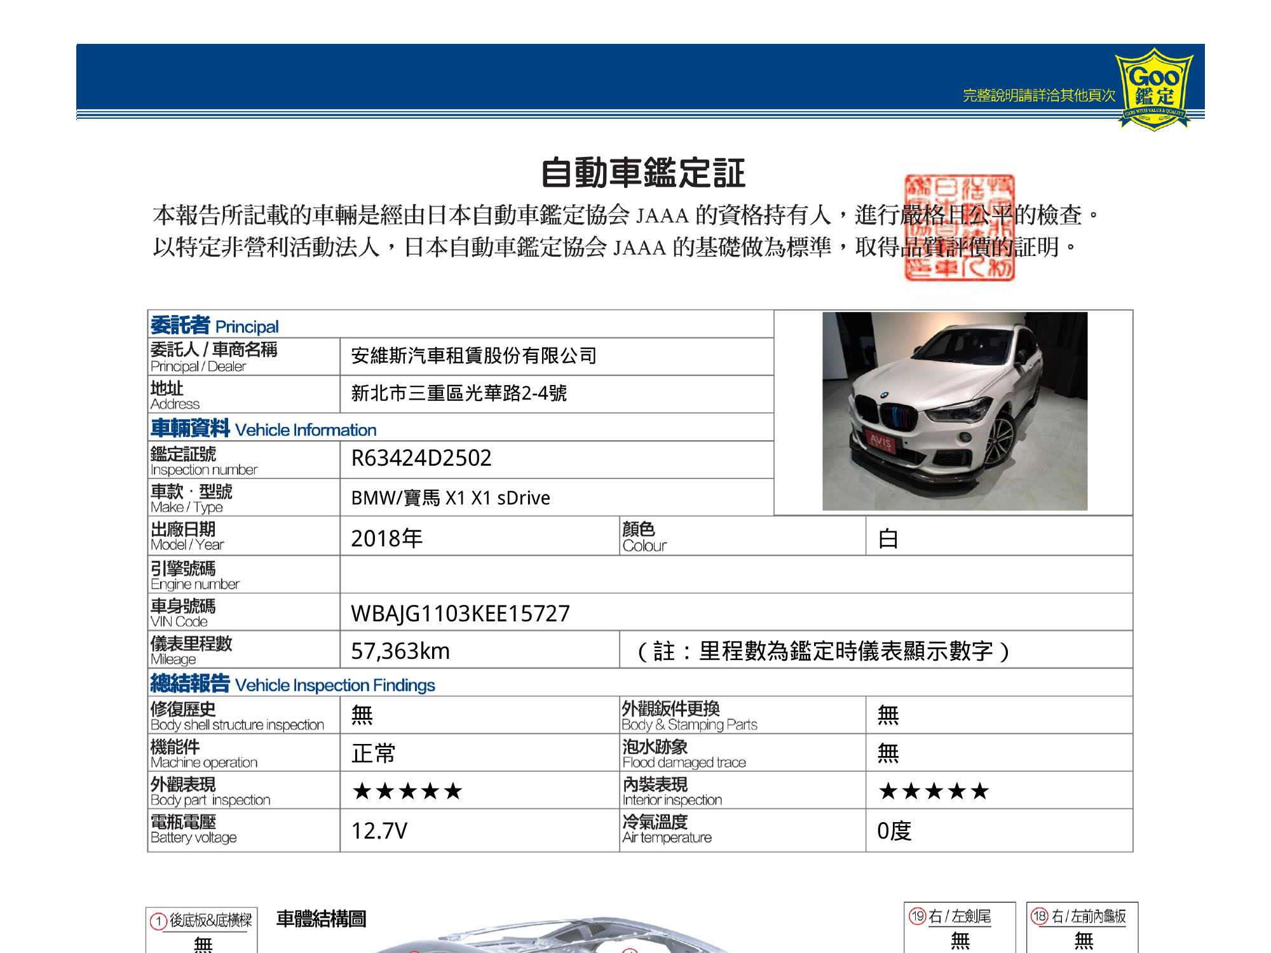Click the 內裝表現 five-star rating
This screenshot has height=953, width=1271.
pyautogui.click(x=934, y=791)
